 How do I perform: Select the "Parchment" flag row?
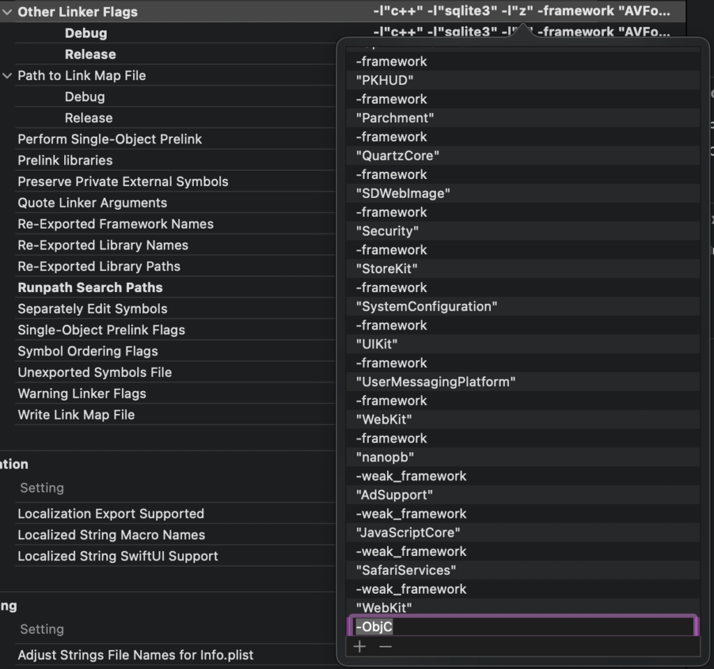(x=523, y=118)
